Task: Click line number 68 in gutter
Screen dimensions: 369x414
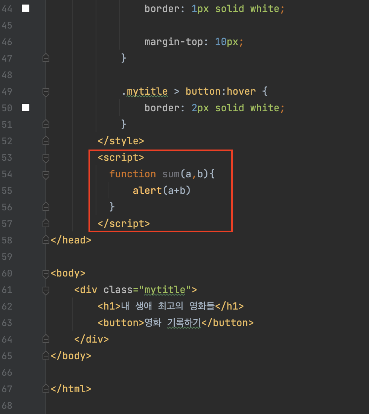Action: point(7,406)
